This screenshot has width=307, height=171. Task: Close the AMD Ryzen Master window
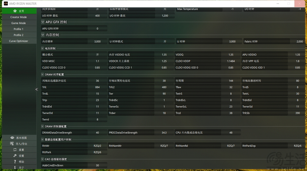[x=300, y=4]
